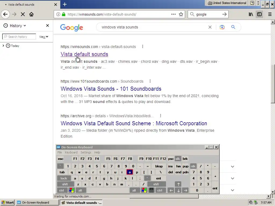Show site information for winsounds.com
This screenshot has height=206, width=275.
(x=58, y=14)
